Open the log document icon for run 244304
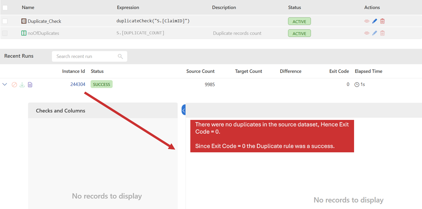422x209 pixels. tap(30, 85)
